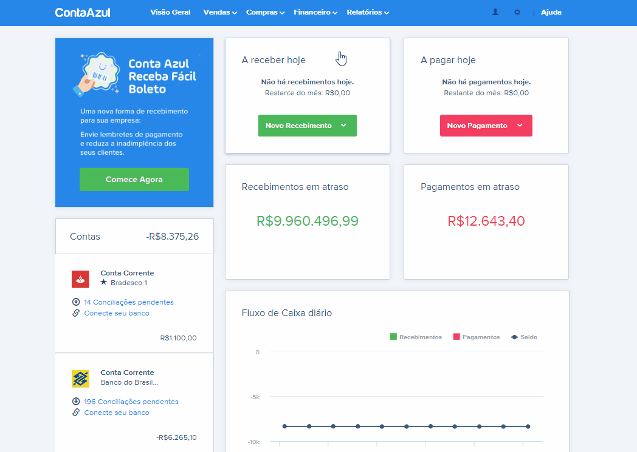Open the Vendas menu
This screenshot has height=452, width=637.
220,12
